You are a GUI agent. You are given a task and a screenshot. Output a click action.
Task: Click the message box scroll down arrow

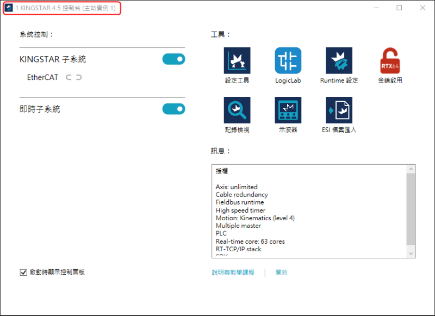(411, 253)
